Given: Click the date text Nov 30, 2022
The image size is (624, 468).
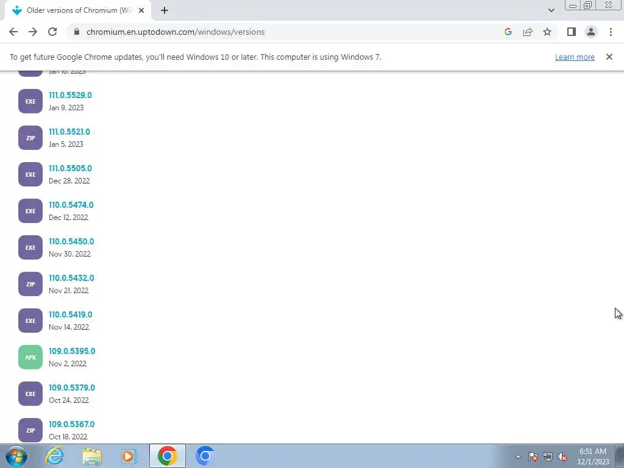Looking at the screenshot, I should point(69,254).
